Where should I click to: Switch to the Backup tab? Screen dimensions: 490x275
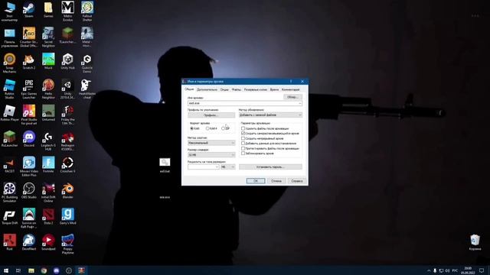[256, 89]
